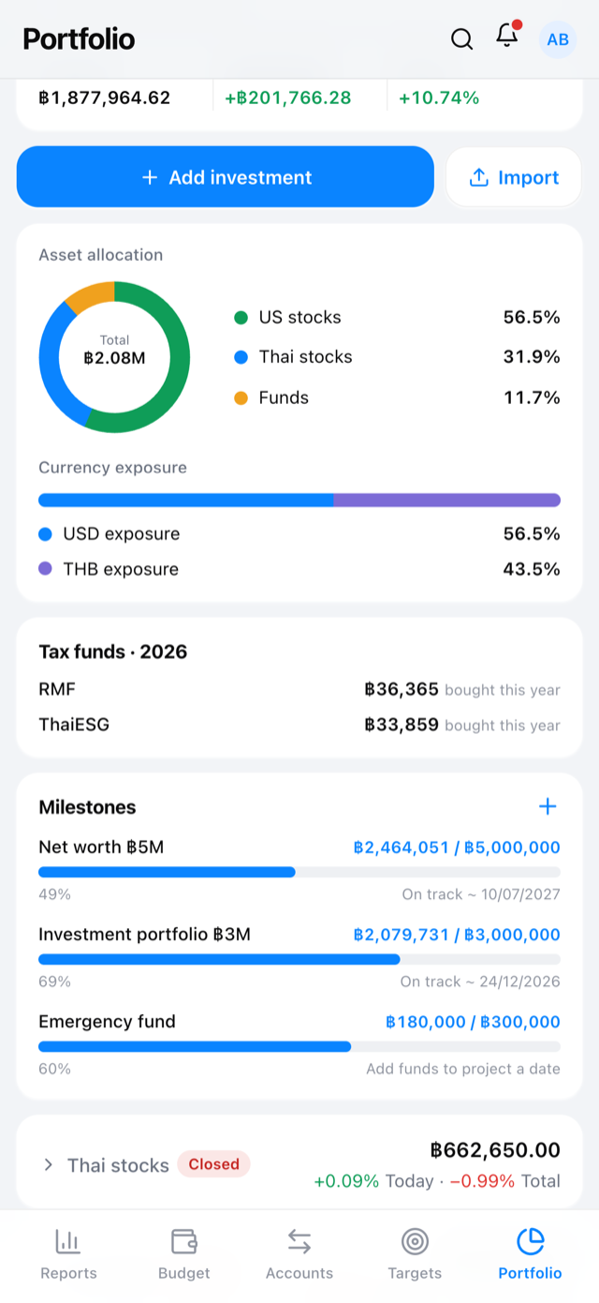
Task: Click the 56.5% USD exposure value
Action: 532,534
